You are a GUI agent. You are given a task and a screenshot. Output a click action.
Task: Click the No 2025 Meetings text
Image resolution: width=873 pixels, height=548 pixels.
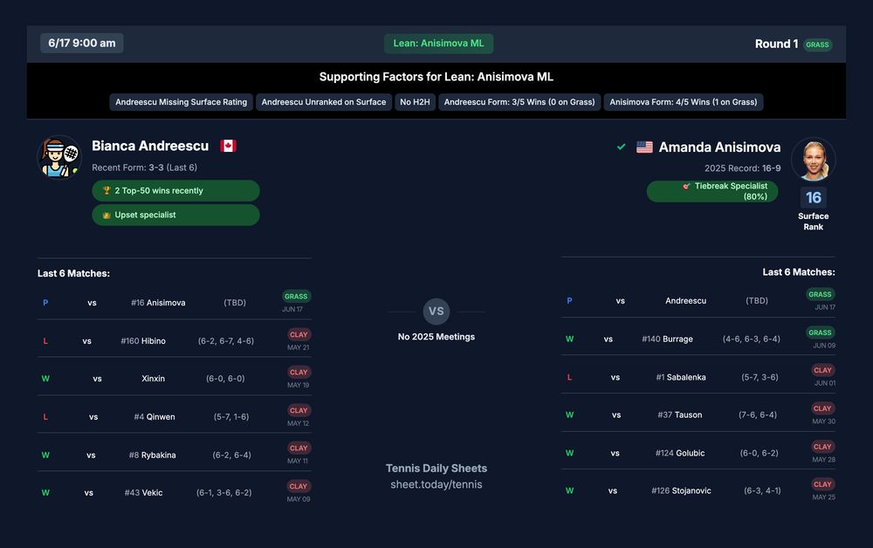coord(436,337)
